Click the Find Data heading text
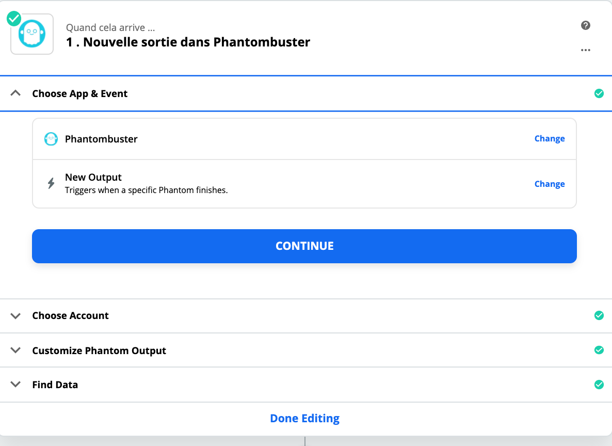The height and width of the screenshot is (446, 612). click(x=55, y=385)
